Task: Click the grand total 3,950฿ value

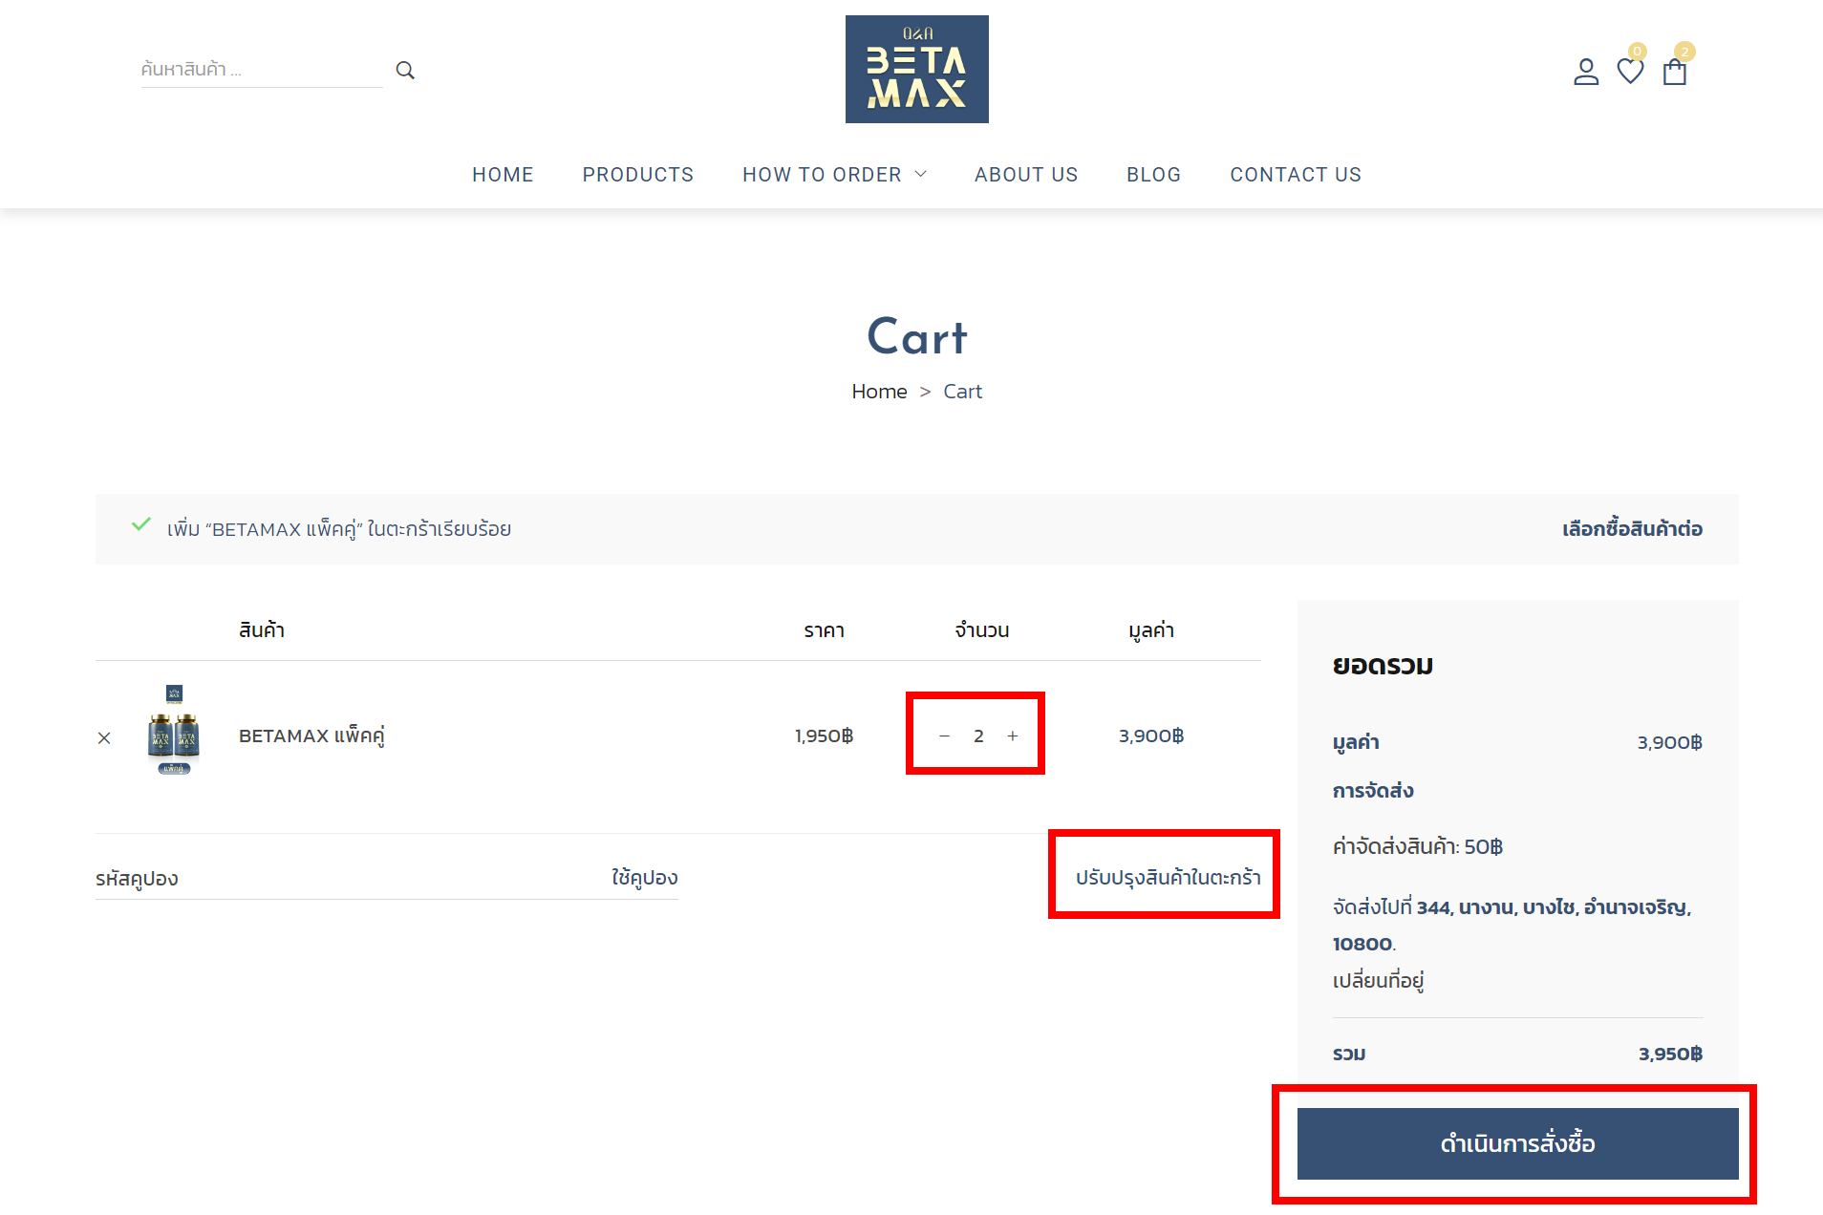Action: (x=1670, y=1054)
